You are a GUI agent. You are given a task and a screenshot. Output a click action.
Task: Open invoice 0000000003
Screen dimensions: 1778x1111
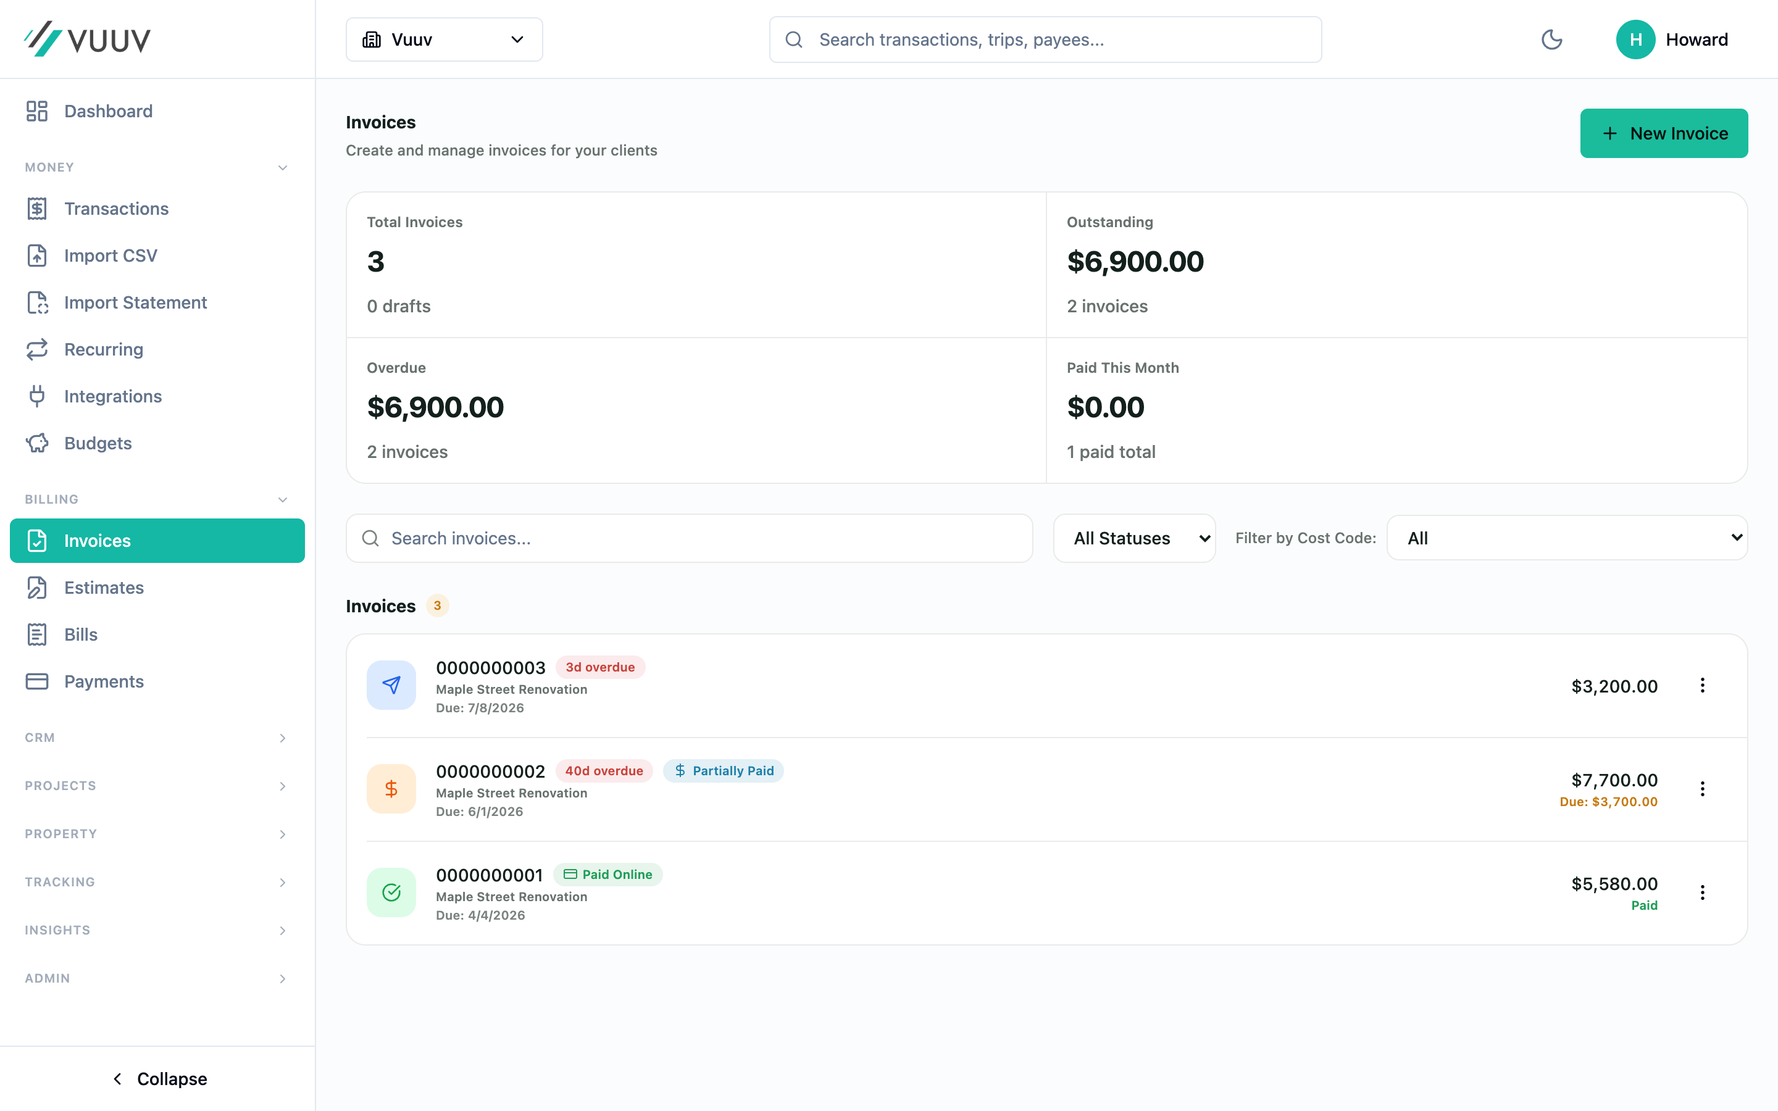tap(1046, 686)
